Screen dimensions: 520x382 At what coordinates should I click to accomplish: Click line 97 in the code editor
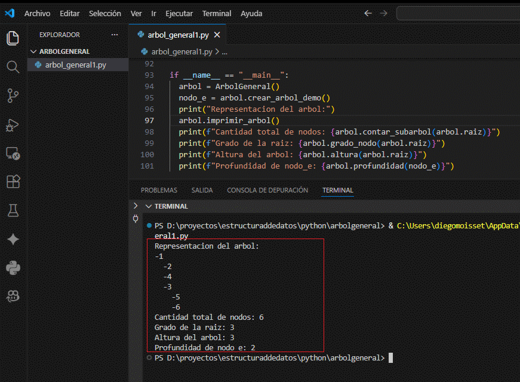click(229, 120)
